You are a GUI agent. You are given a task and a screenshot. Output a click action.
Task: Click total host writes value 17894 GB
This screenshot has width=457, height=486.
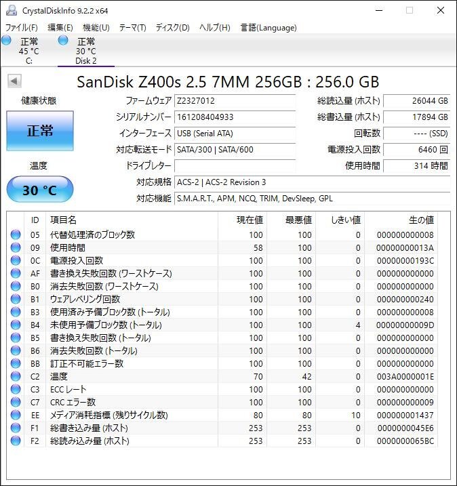[x=417, y=117]
